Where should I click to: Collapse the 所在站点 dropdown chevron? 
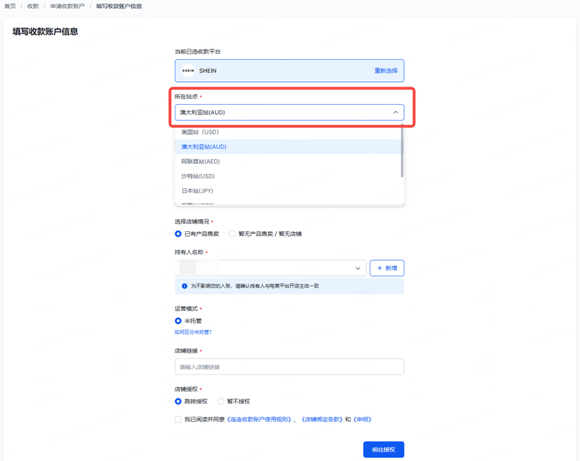click(395, 112)
